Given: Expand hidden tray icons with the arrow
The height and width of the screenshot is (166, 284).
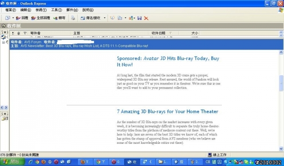Looking at the screenshot, I should point(225,162).
